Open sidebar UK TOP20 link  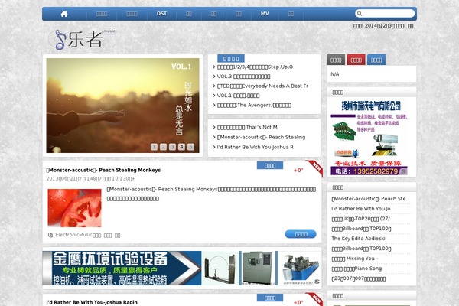coord(360,219)
